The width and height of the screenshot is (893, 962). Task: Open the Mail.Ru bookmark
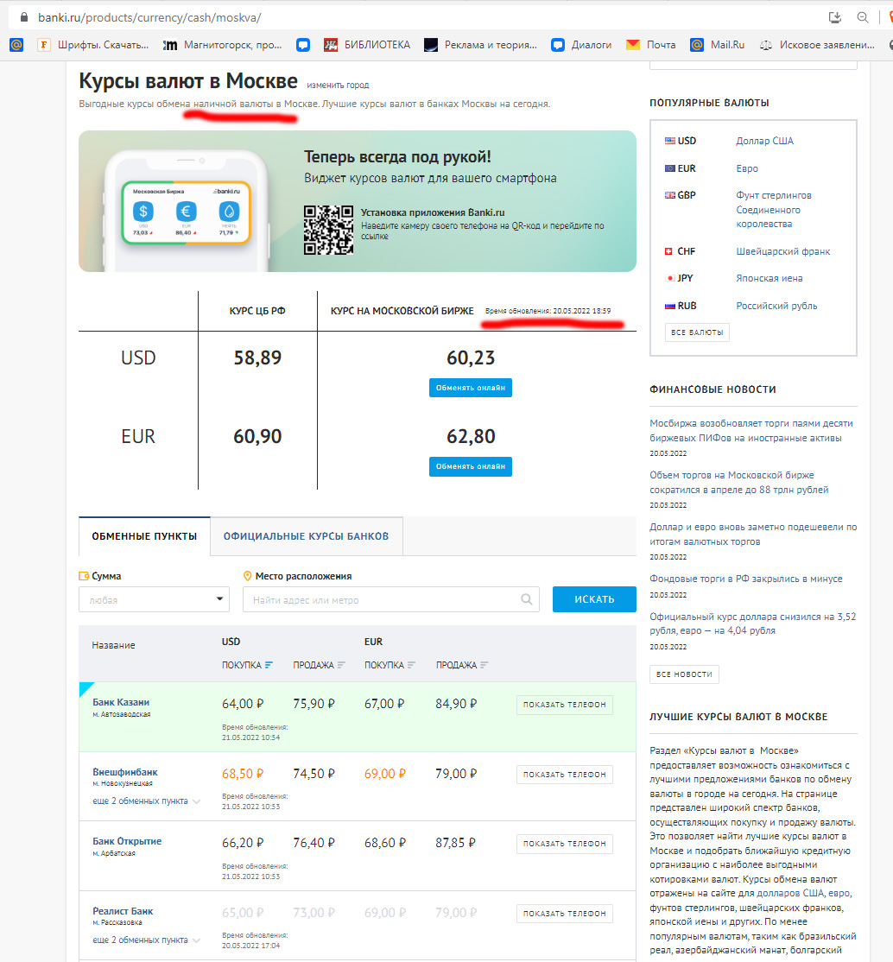click(717, 45)
